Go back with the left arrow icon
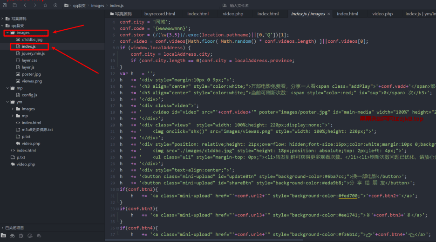Screen dimensions: 436x242 (x=25, y=5)
